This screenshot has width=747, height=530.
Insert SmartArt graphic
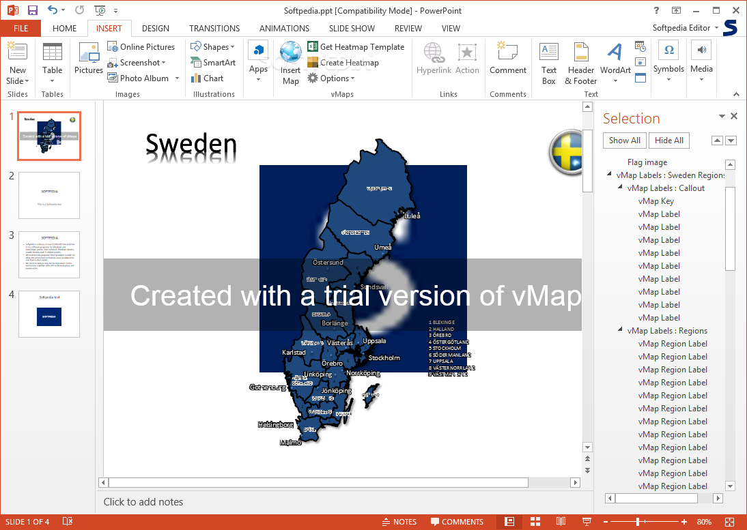click(213, 62)
